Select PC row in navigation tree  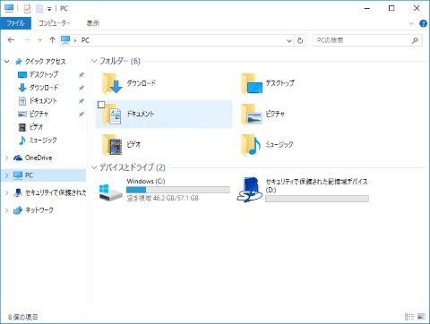(44, 175)
